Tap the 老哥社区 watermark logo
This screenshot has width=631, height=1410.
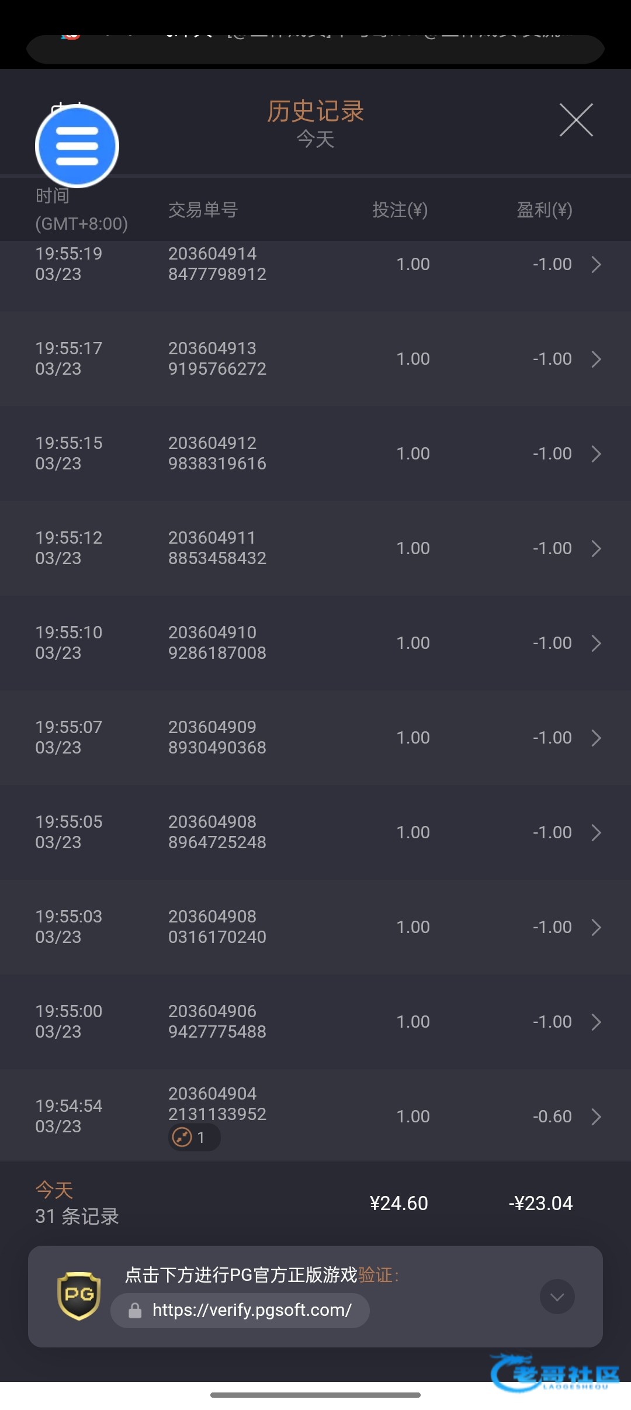[x=554, y=1373]
